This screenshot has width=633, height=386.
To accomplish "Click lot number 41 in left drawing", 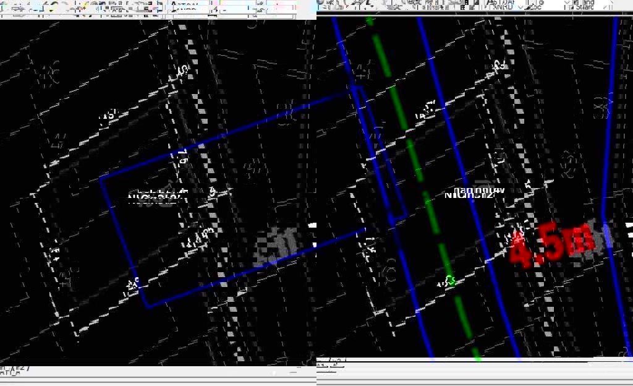I will pyautogui.click(x=252, y=168).
